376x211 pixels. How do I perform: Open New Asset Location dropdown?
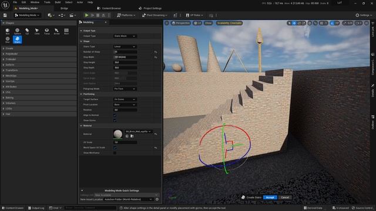pos(128,199)
